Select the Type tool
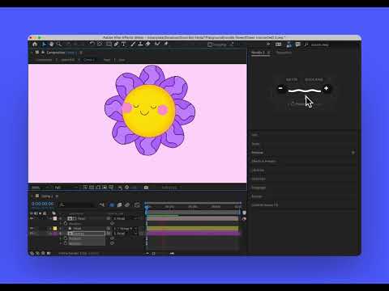 (124, 44)
